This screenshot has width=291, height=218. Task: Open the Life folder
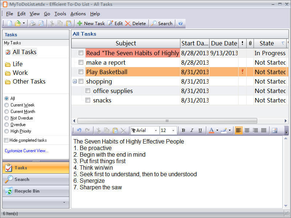[17, 64]
